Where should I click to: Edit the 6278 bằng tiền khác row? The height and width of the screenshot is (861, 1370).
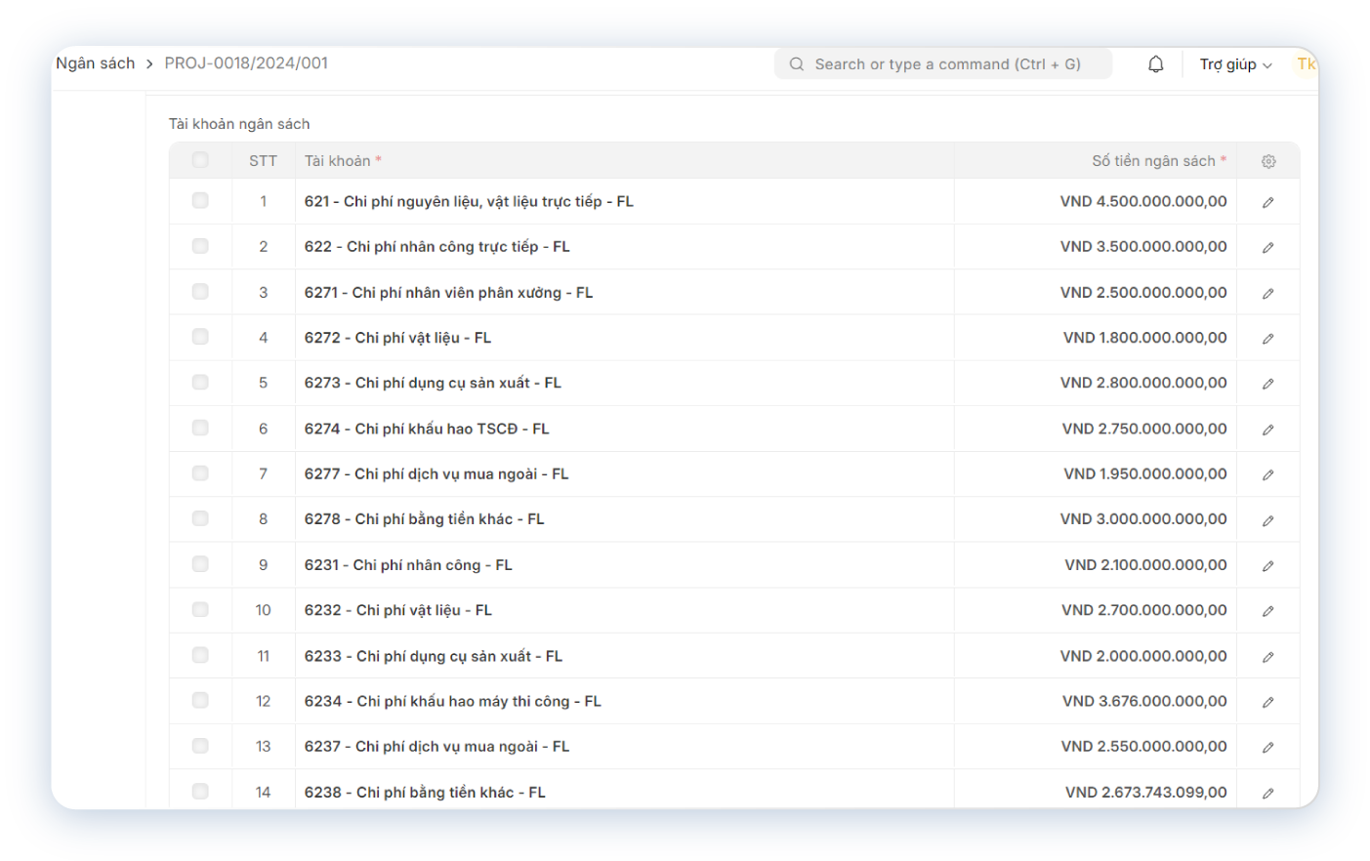[1267, 520]
